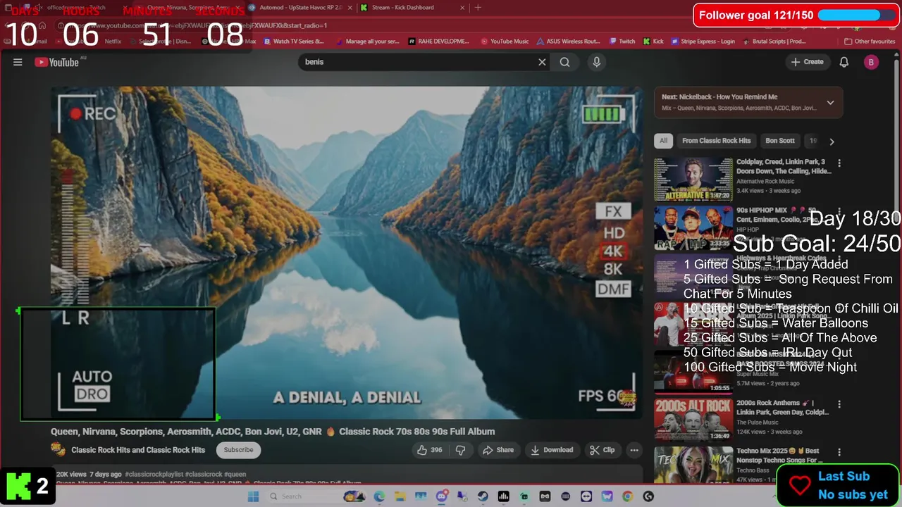Screen dimensions: 902x507
Task: Click the magnifier search button
Action: [x=564, y=62]
